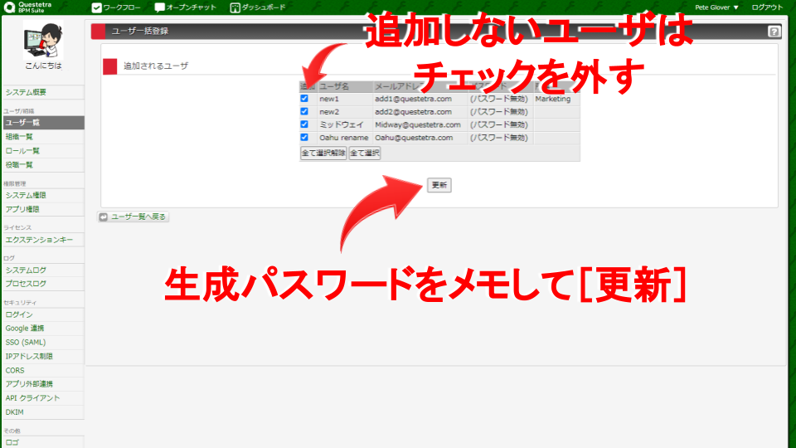Toggle the Oahu rename user checkbox
Viewport: 796px width, 448px height.
pyautogui.click(x=304, y=138)
